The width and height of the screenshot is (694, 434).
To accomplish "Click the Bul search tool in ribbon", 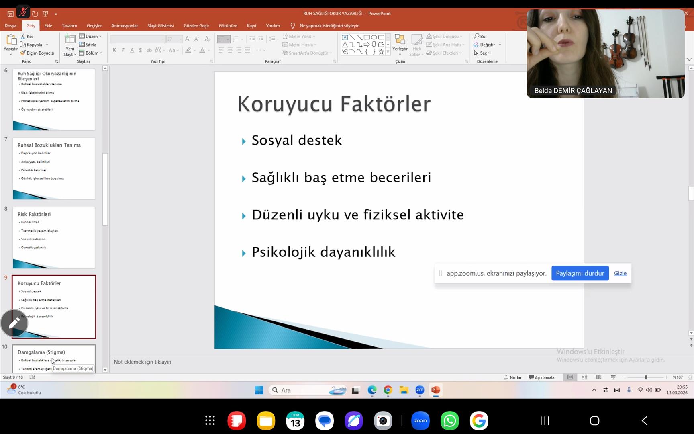I will (480, 36).
